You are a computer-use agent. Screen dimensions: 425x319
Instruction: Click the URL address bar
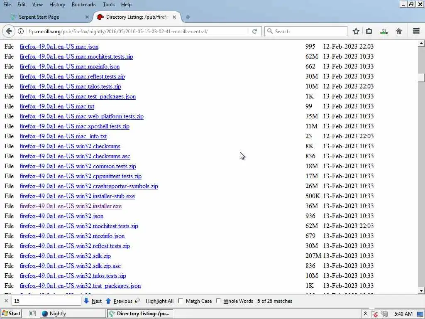click(x=137, y=31)
